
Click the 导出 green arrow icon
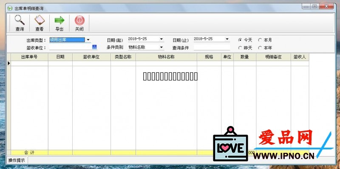tap(59, 20)
